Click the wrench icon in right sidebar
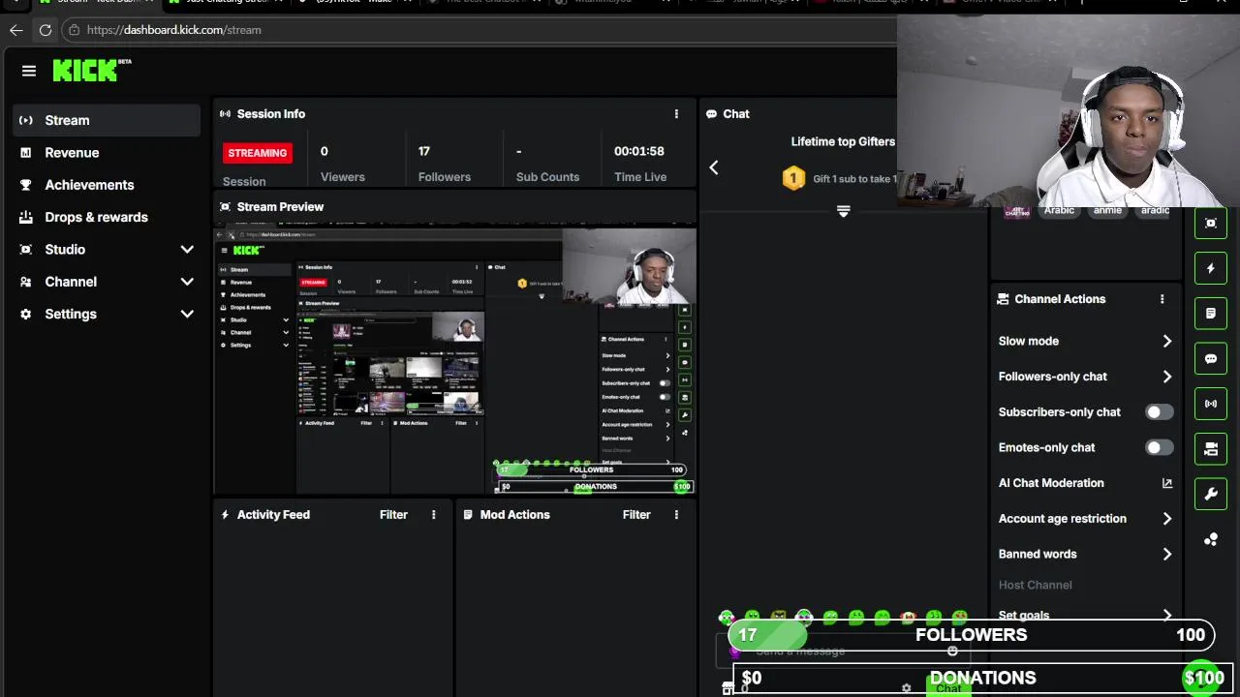 point(1211,494)
